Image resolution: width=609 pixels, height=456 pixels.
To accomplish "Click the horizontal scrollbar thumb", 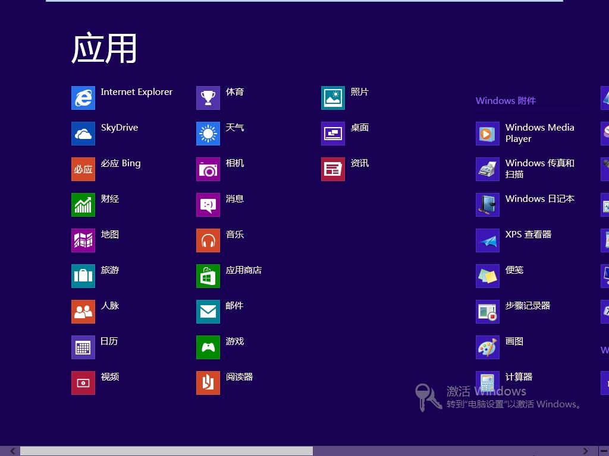I will tap(167, 451).
